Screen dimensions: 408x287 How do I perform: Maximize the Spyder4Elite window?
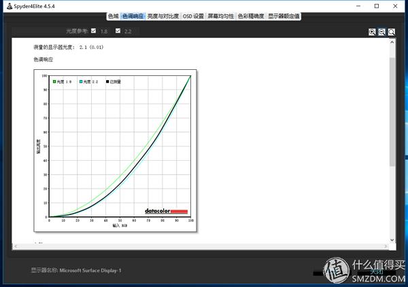tap(377, 6)
